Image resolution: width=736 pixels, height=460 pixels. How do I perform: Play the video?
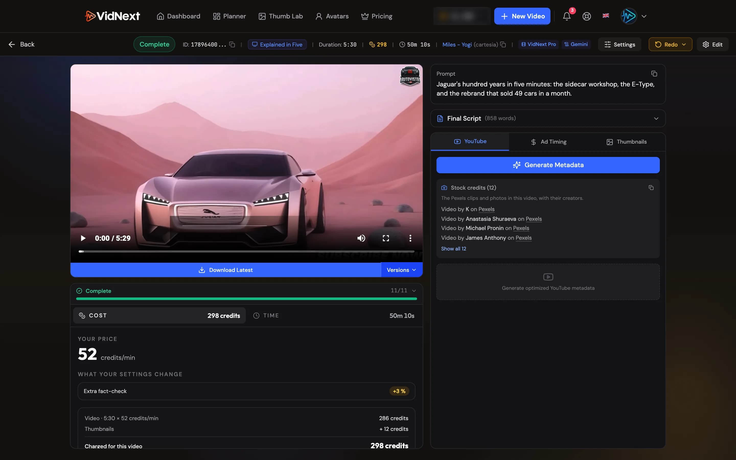coord(83,238)
